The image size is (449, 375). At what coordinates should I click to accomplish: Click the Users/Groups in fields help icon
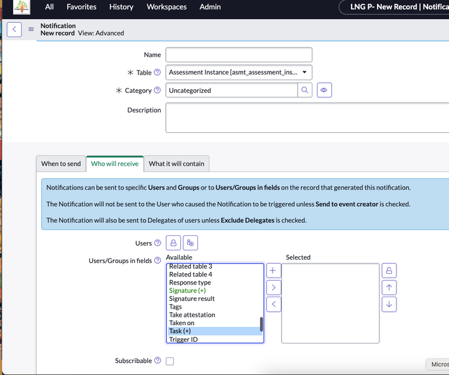pyautogui.click(x=157, y=261)
